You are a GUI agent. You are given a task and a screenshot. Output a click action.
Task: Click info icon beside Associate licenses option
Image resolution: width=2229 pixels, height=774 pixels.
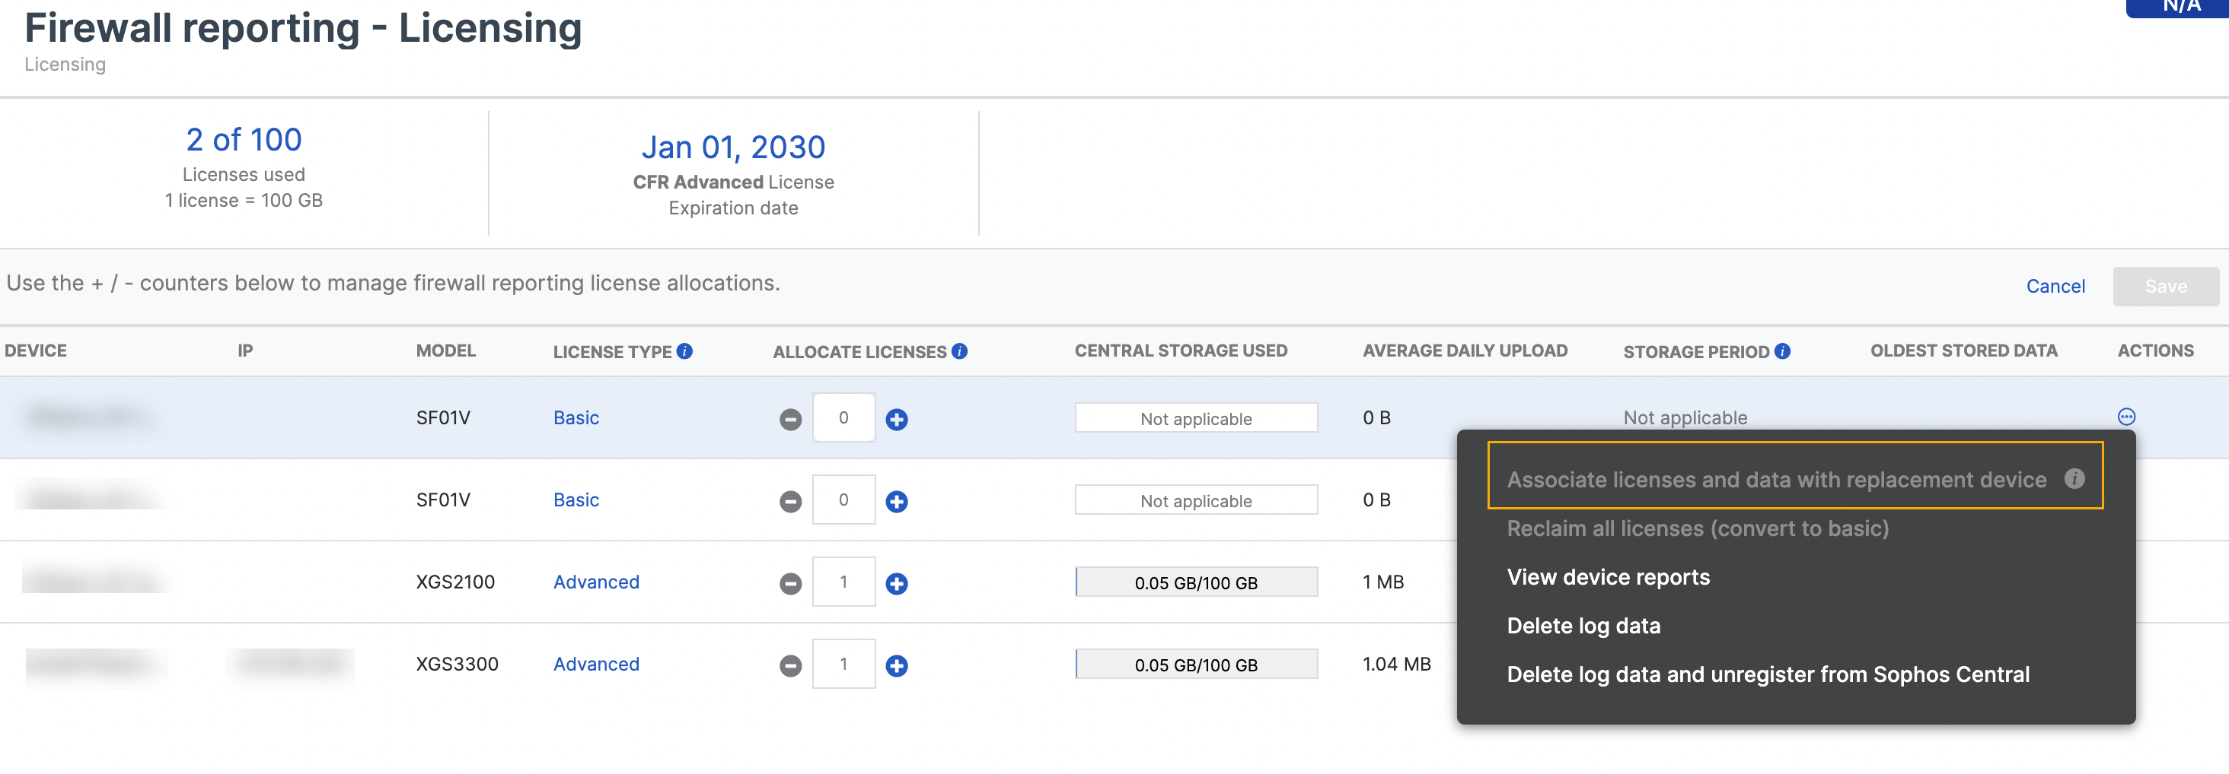(x=2074, y=478)
